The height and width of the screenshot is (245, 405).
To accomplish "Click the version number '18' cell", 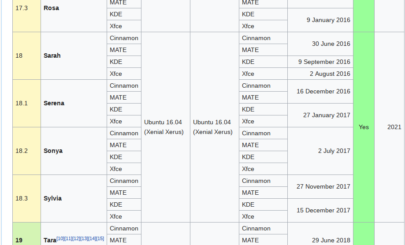I will coord(26,56).
